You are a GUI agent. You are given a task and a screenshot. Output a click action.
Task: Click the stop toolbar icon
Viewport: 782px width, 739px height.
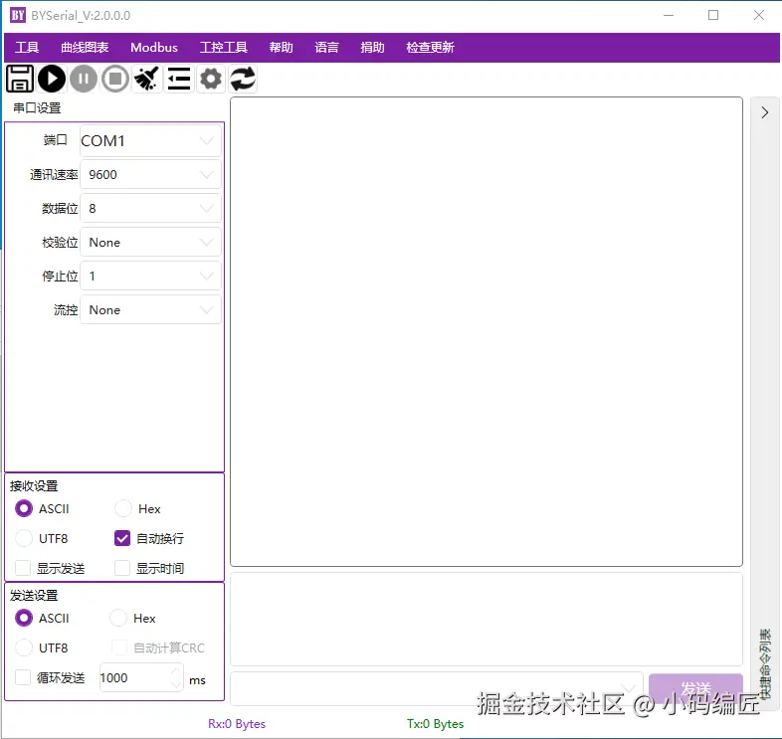point(115,79)
